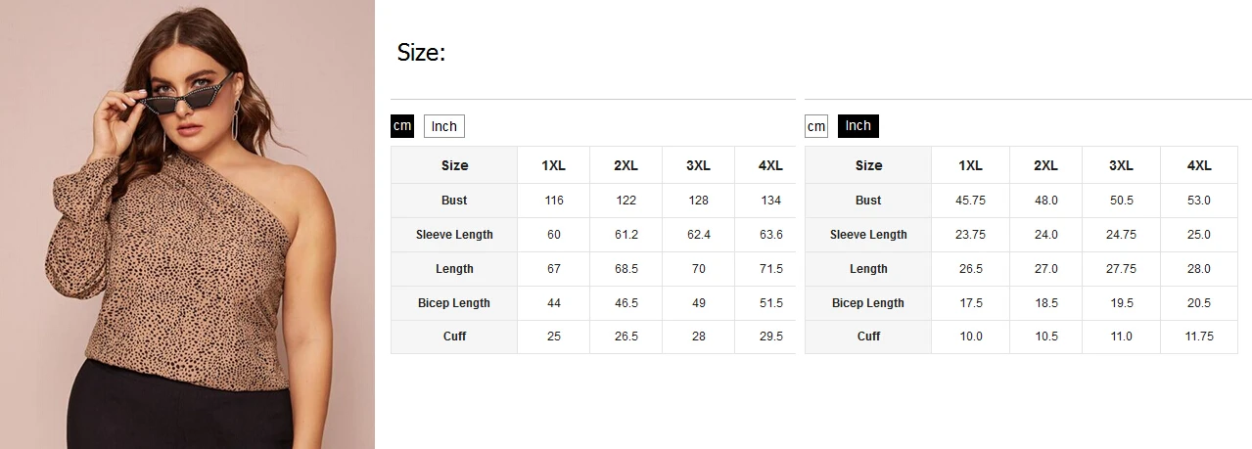Click the 2XL header in inch table

click(x=1046, y=165)
